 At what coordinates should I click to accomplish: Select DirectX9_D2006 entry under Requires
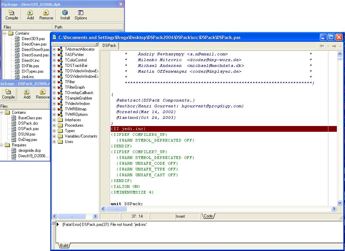pyautogui.click(x=33, y=156)
